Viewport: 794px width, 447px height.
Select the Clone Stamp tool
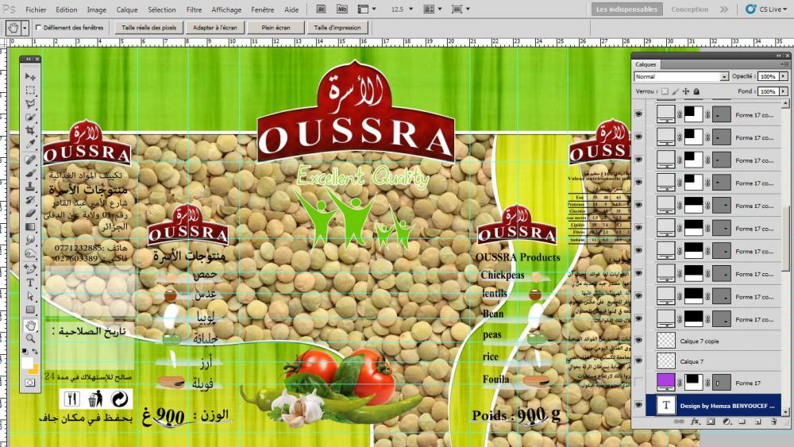click(x=30, y=187)
